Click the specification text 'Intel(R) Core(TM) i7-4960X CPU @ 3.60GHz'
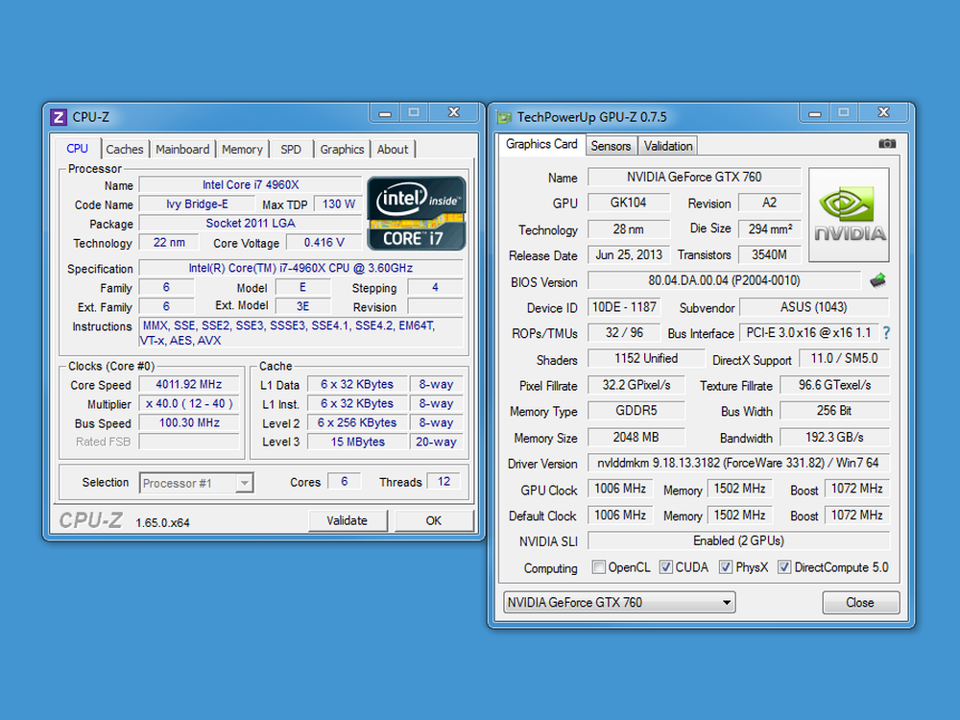Image resolution: width=960 pixels, height=720 pixels. (300, 268)
